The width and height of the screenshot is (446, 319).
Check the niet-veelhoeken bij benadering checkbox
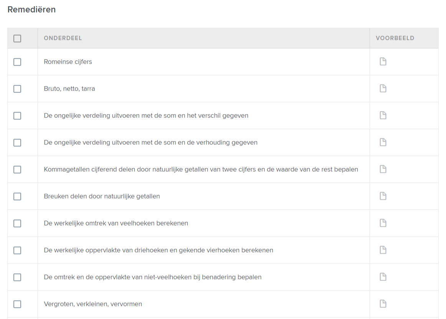click(17, 277)
